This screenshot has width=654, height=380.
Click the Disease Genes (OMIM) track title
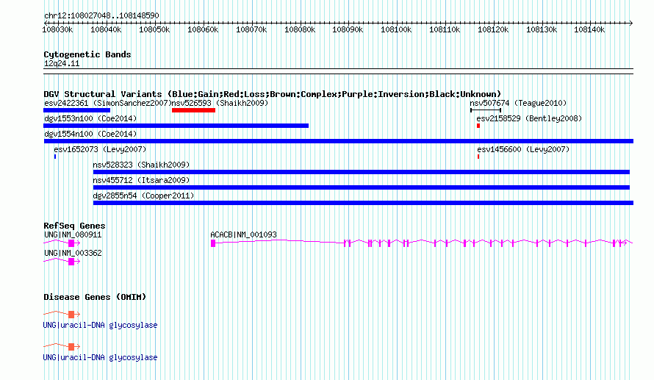pyautogui.click(x=95, y=298)
